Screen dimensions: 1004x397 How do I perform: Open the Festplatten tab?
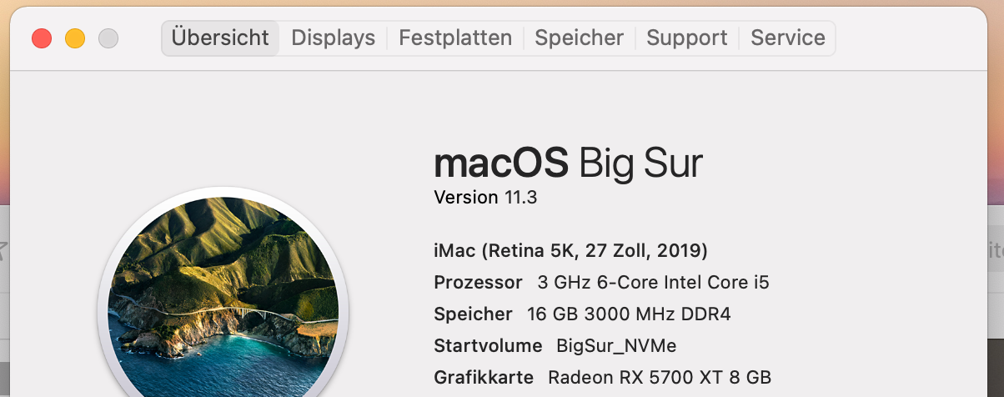455,38
